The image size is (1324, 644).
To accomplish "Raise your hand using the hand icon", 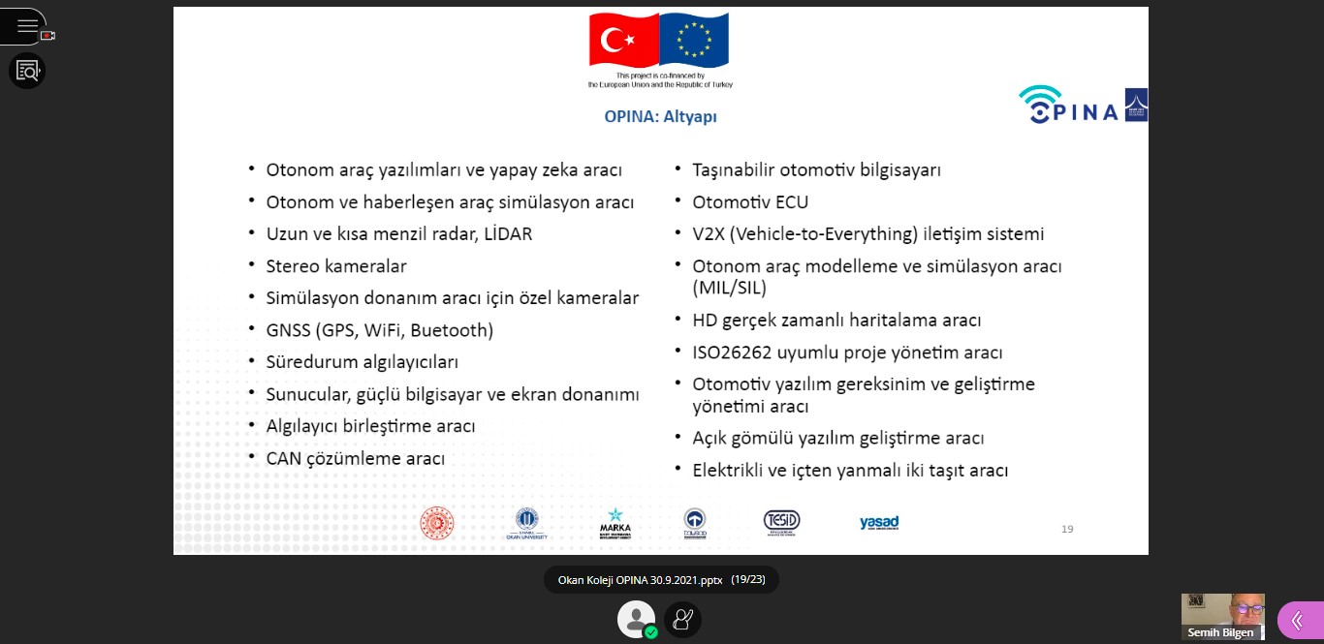I will point(683,619).
